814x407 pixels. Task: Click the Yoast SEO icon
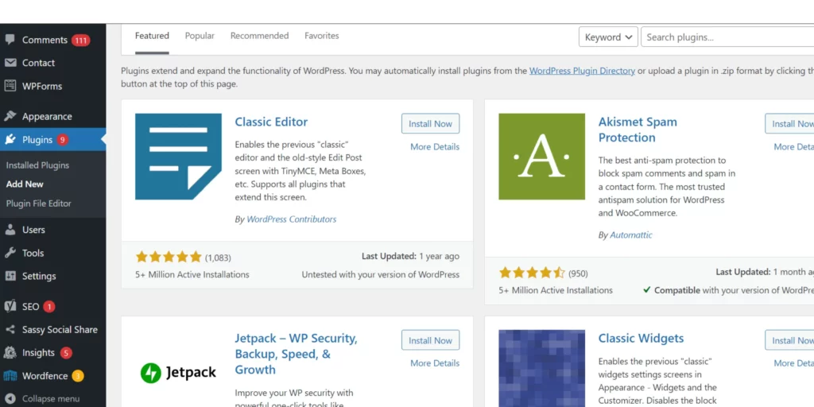[x=10, y=306]
